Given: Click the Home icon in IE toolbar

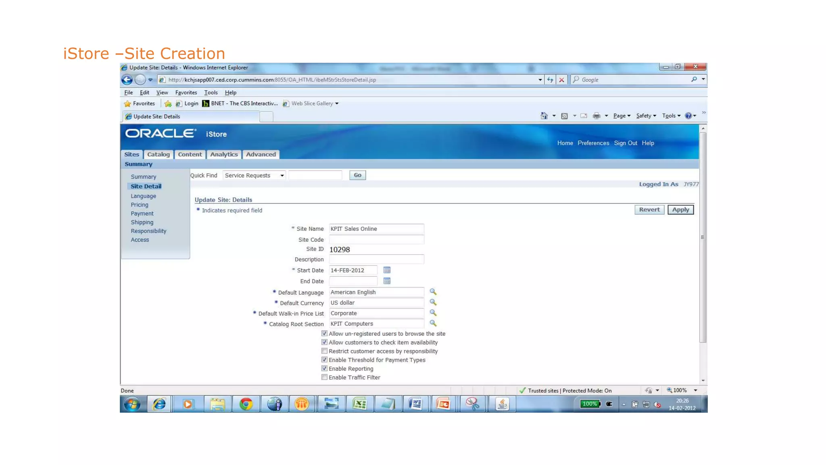Looking at the screenshot, I should (x=544, y=116).
